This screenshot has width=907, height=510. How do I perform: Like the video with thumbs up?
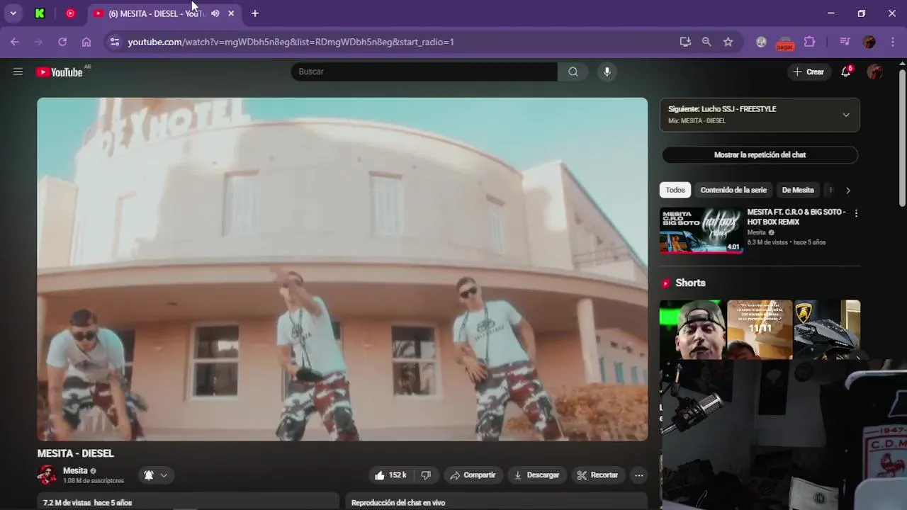pyautogui.click(x=390, y=475)
